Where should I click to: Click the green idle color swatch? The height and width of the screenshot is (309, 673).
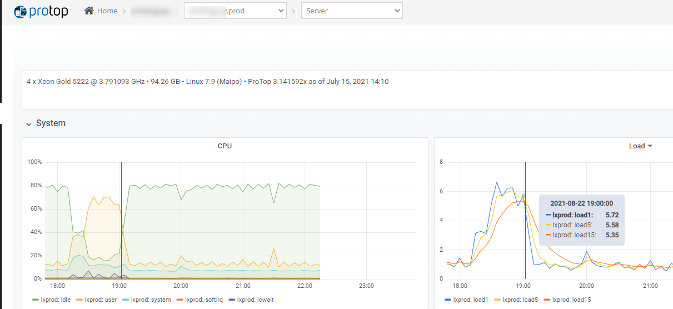pos(36,300)
